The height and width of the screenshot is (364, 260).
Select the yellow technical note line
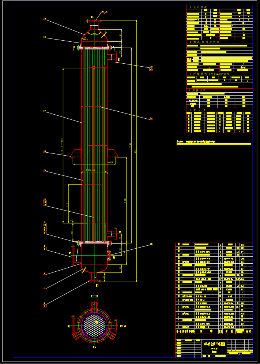coord(214,142)
